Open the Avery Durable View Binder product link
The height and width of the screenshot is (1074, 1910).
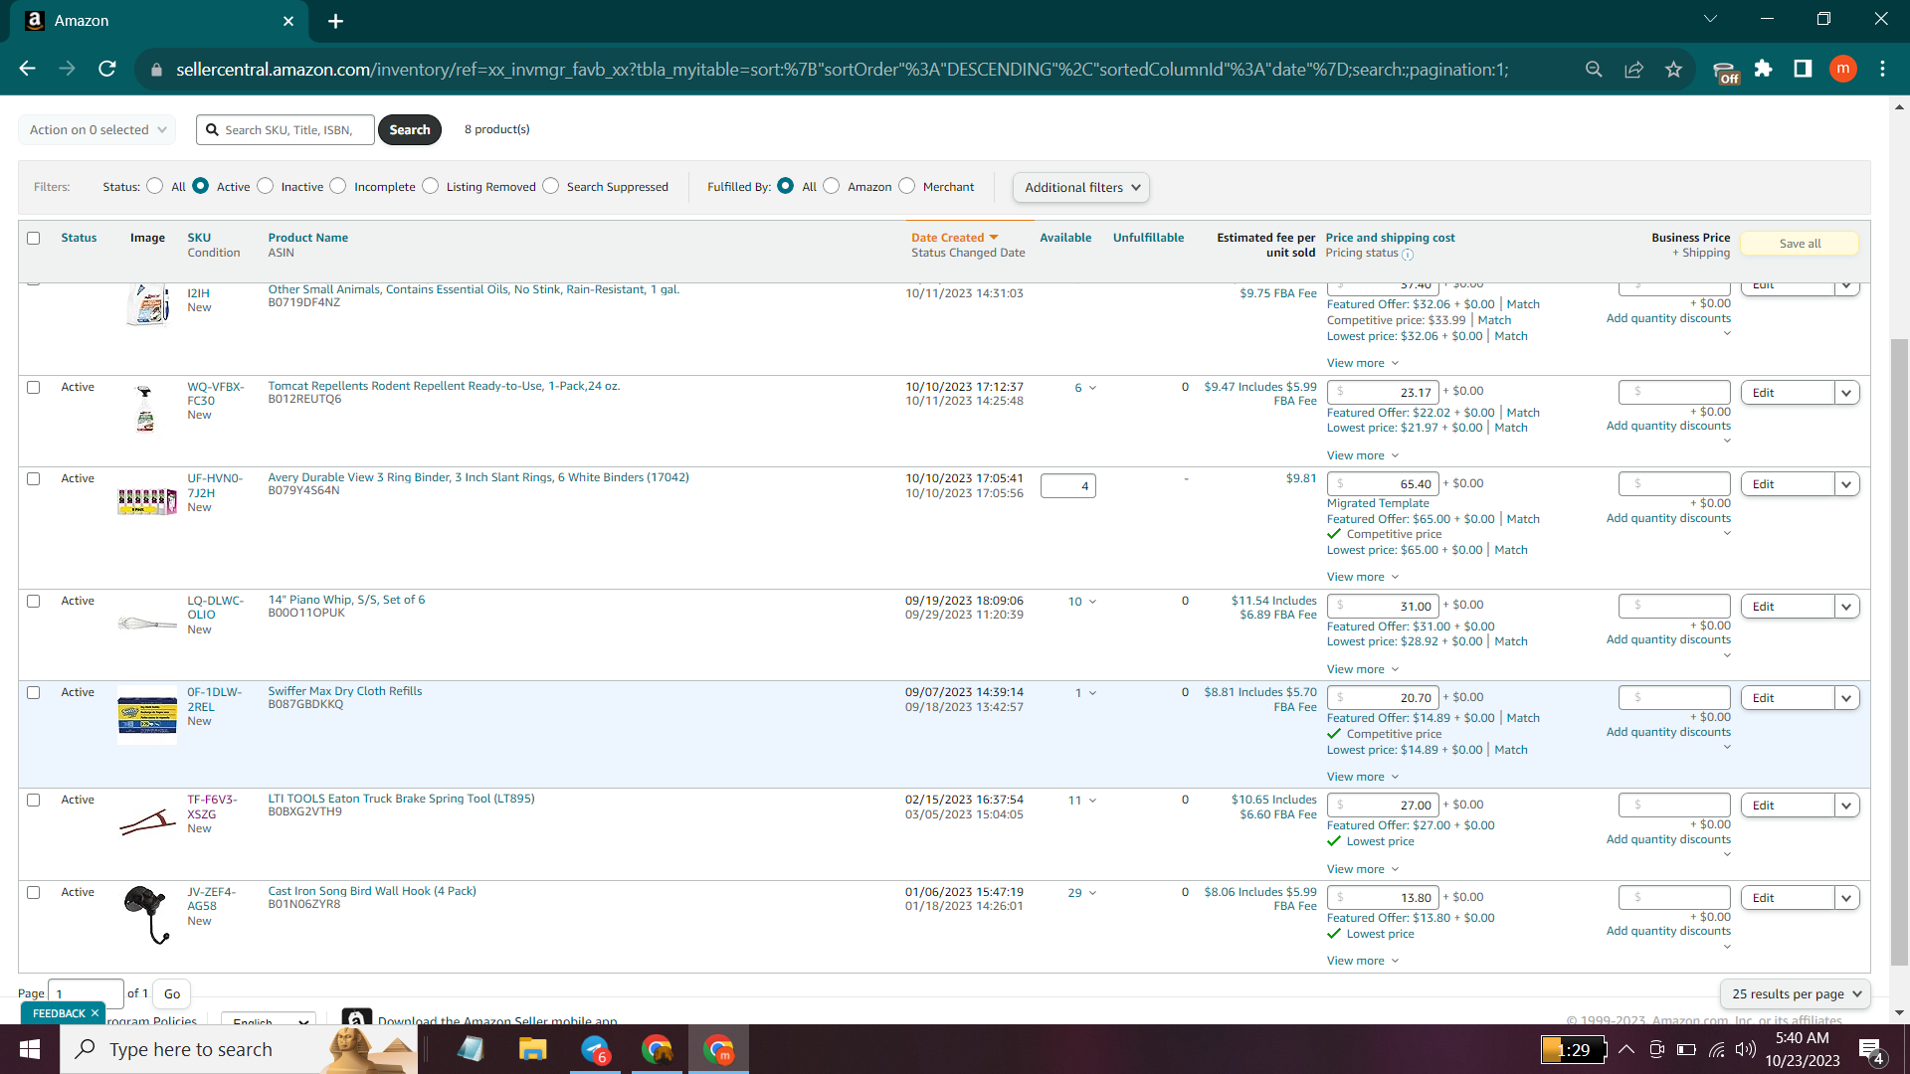478,477
